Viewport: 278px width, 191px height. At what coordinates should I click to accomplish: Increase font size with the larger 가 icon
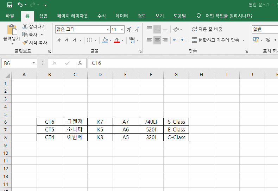coord(129,30)
